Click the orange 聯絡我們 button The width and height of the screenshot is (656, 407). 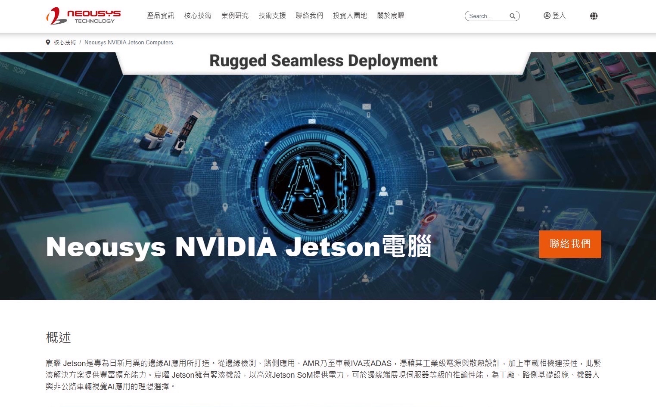(x=570, y=244)
